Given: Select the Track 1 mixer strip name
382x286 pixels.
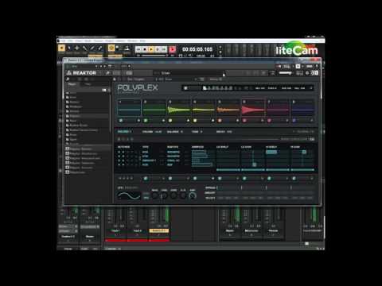Looking at the screenshot, I should pos(115,231).
